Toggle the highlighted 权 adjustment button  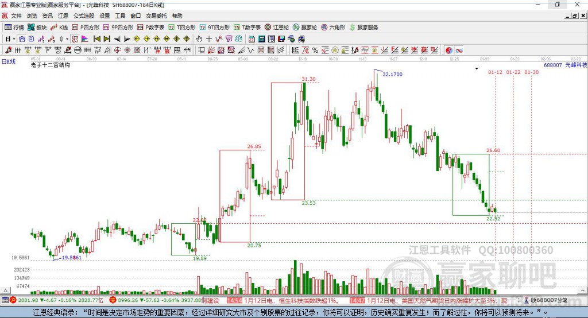[75, 39]
